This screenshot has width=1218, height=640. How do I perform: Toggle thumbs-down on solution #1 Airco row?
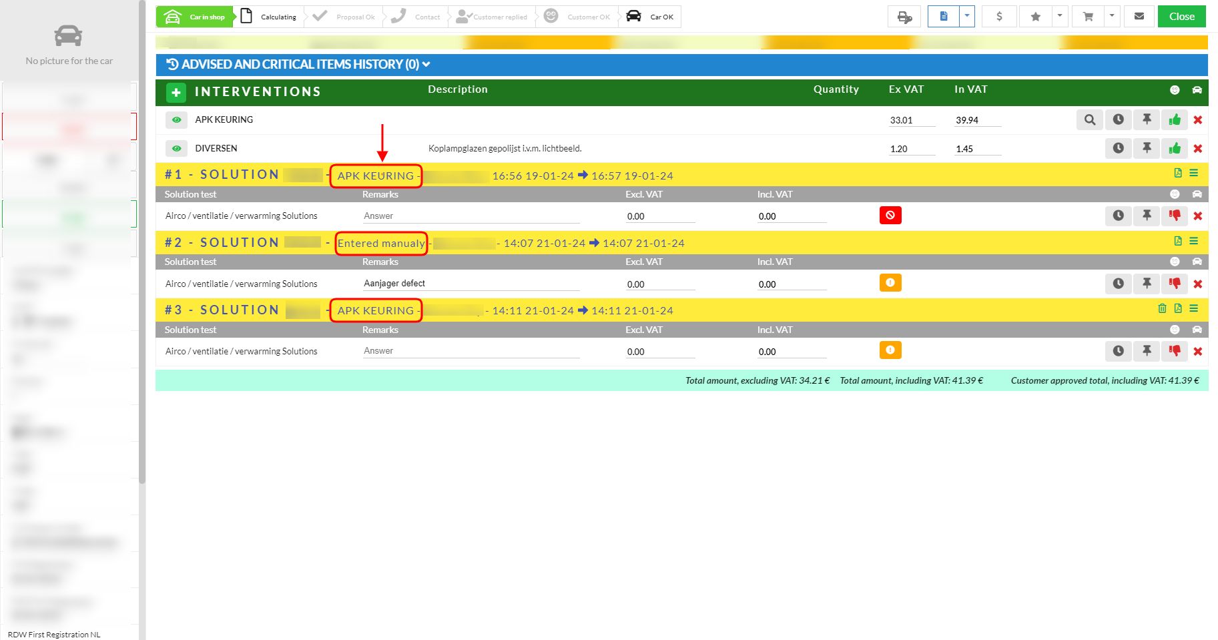click(1175, 216)
